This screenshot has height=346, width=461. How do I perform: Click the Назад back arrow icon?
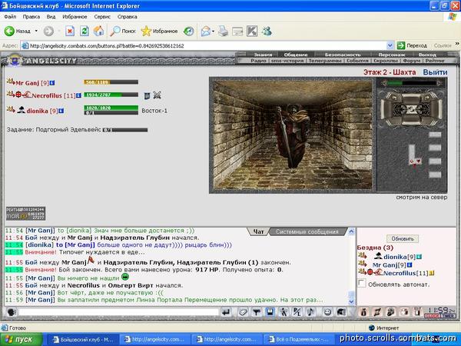tap(9, 31)
